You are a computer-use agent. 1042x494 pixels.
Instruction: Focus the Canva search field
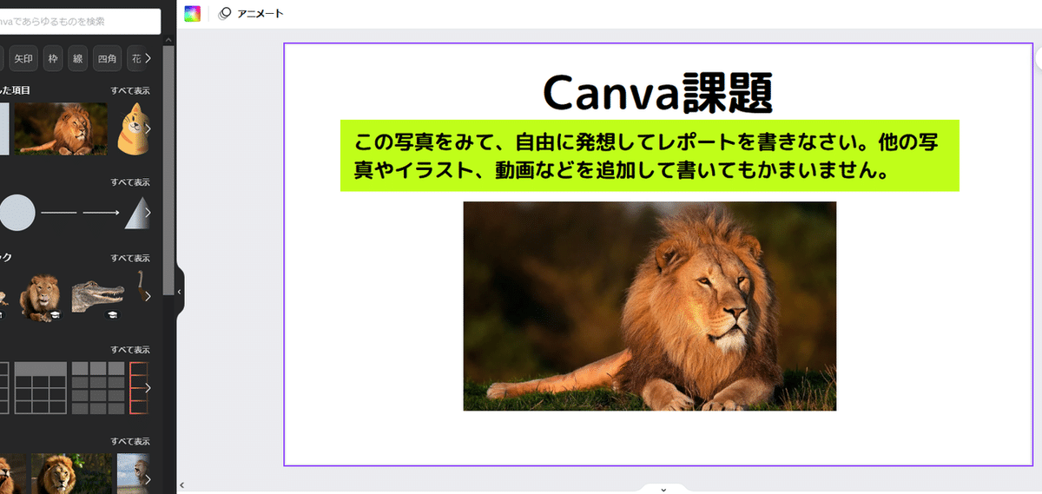point(80,22)
